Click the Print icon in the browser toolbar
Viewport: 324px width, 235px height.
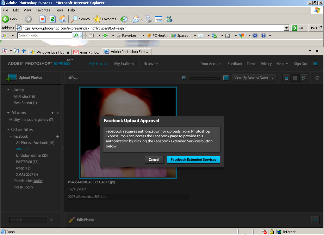tap(148, 19)
